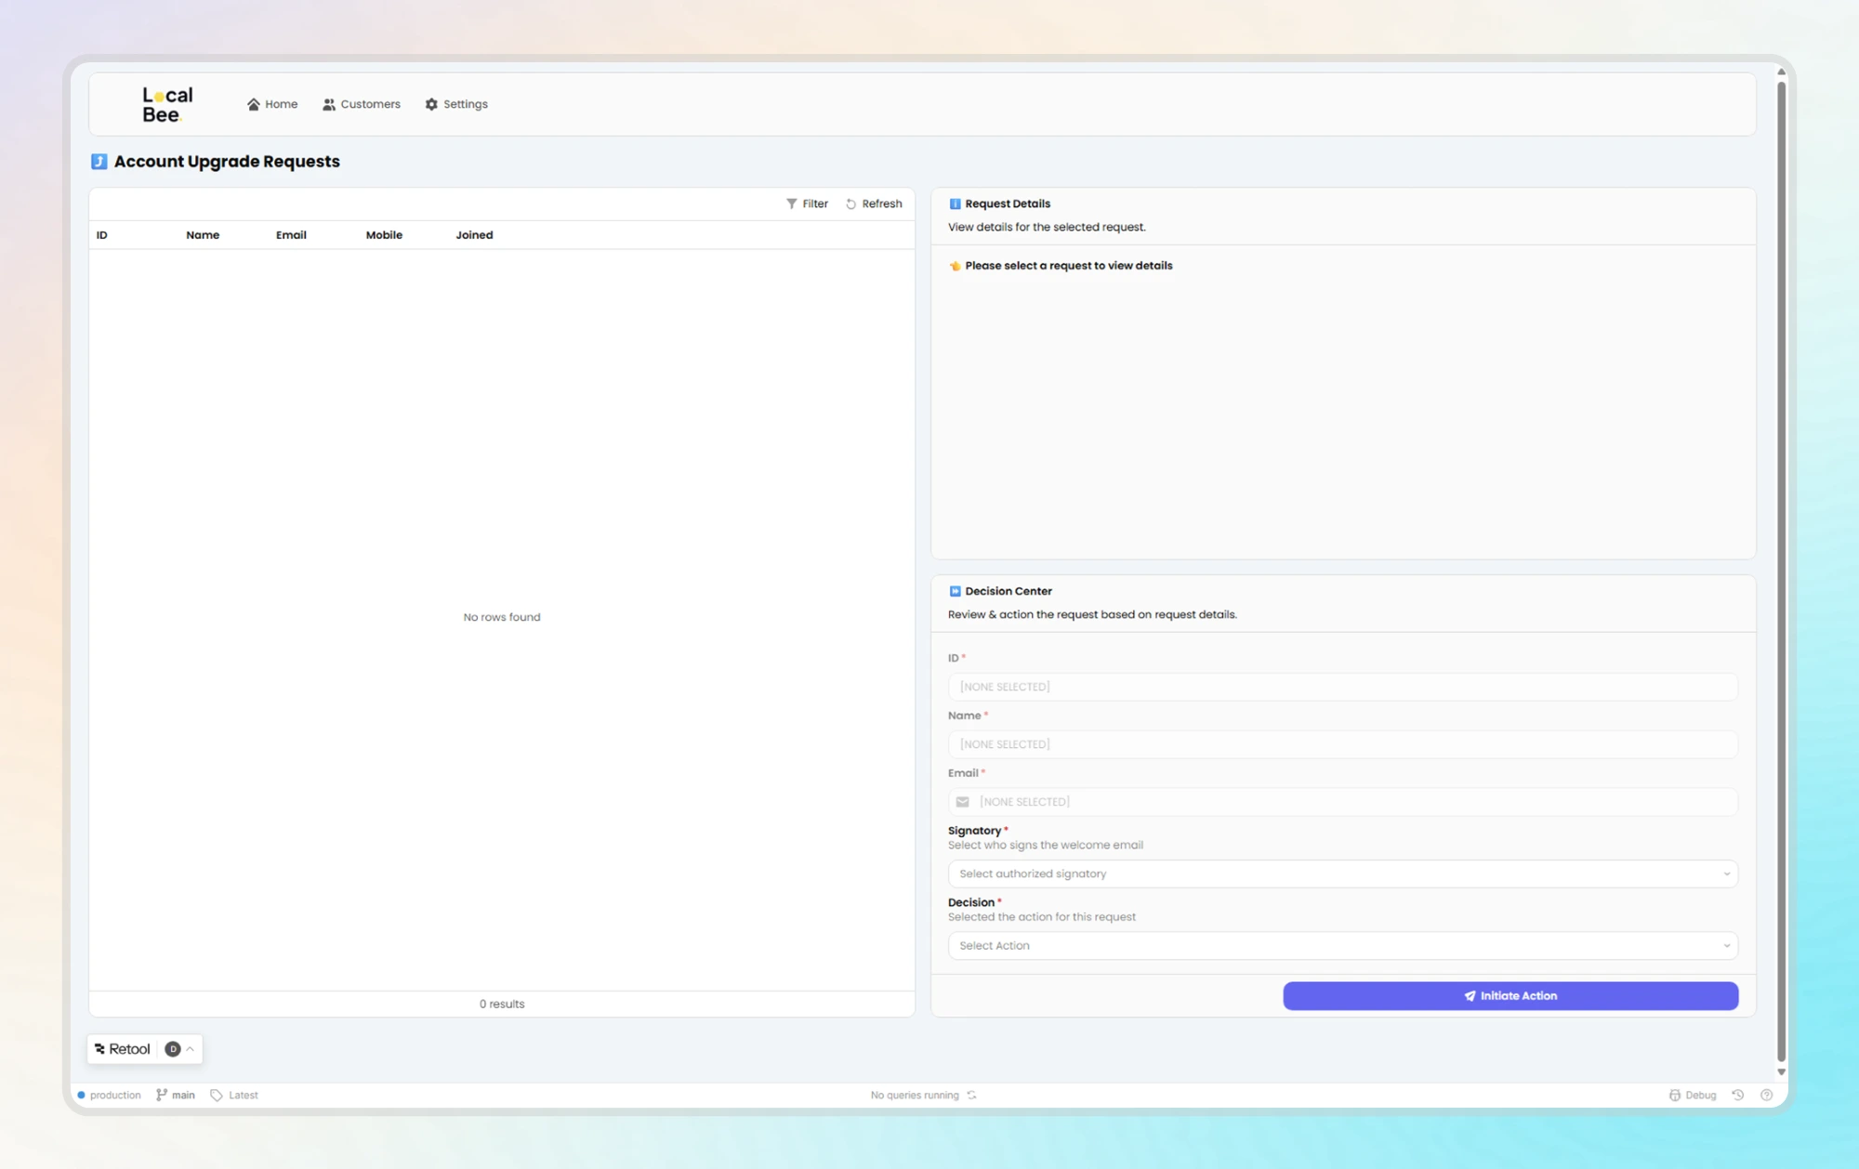Click the No rows found message

pyautogui.click(x=502, y=617)
